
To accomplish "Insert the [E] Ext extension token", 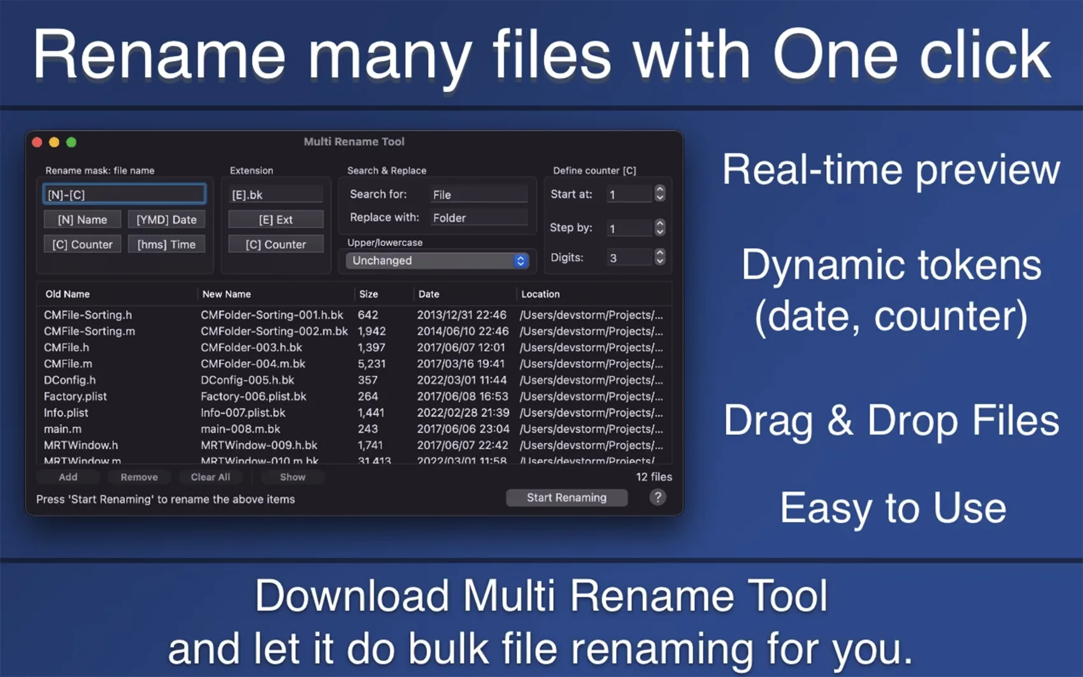I will pyautogui.click(x=275, y=220).
